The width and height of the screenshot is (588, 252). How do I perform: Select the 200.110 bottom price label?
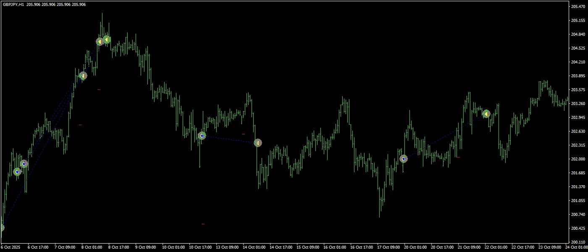578,242
